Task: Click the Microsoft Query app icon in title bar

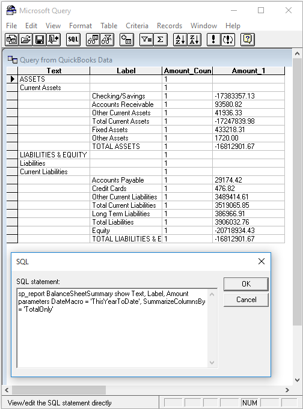Action: tap(11, 10)
